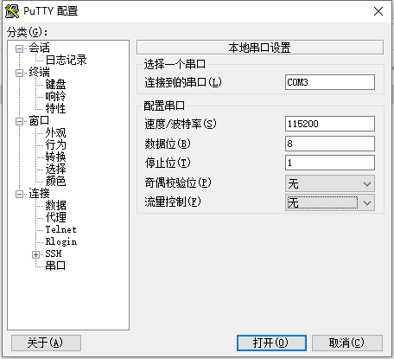Open 数据 settings
Viewport: 394px width, 359px height.
[x=55, y=205]
